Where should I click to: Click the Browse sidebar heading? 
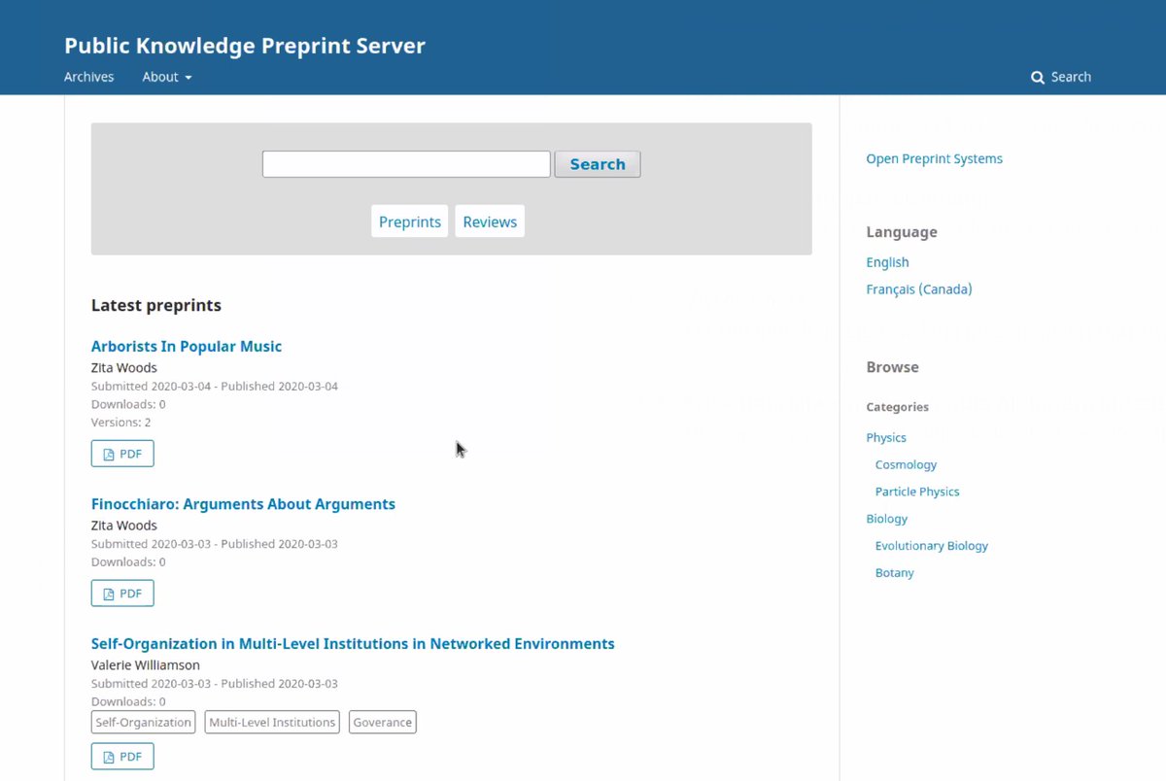[x=893, y=367]
